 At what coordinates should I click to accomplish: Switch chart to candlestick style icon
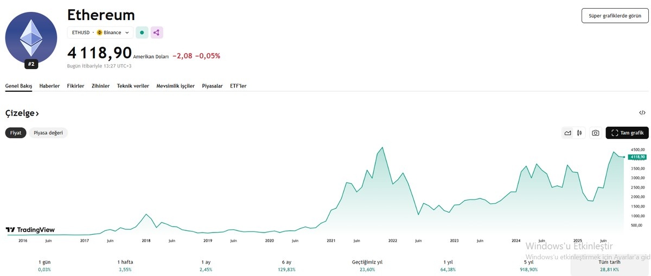pos(579,133)
